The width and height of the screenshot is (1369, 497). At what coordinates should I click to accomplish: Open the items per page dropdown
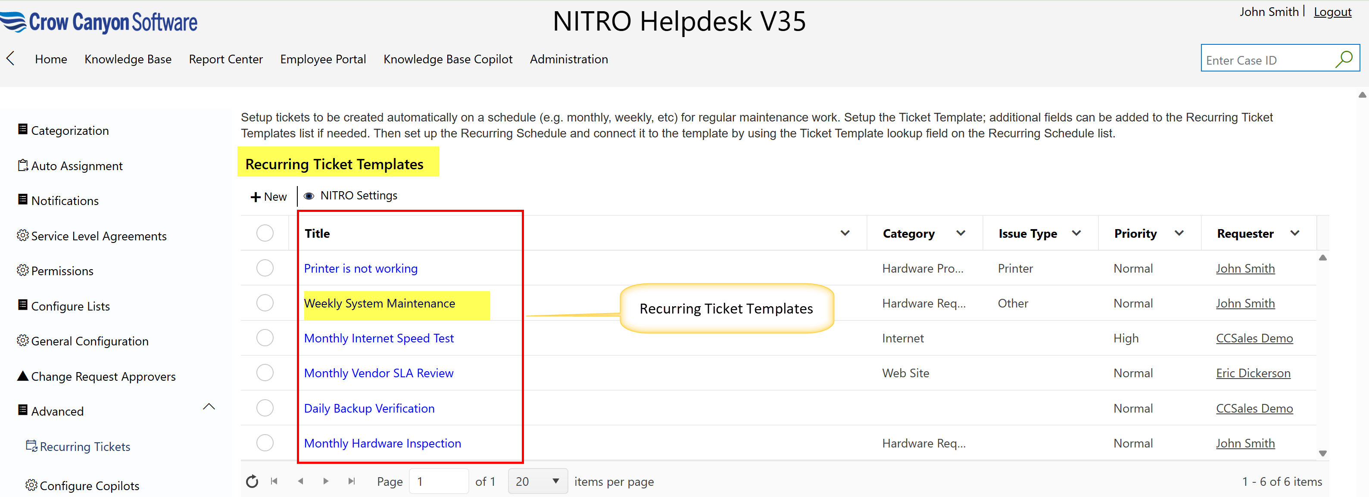pos(537,481)
